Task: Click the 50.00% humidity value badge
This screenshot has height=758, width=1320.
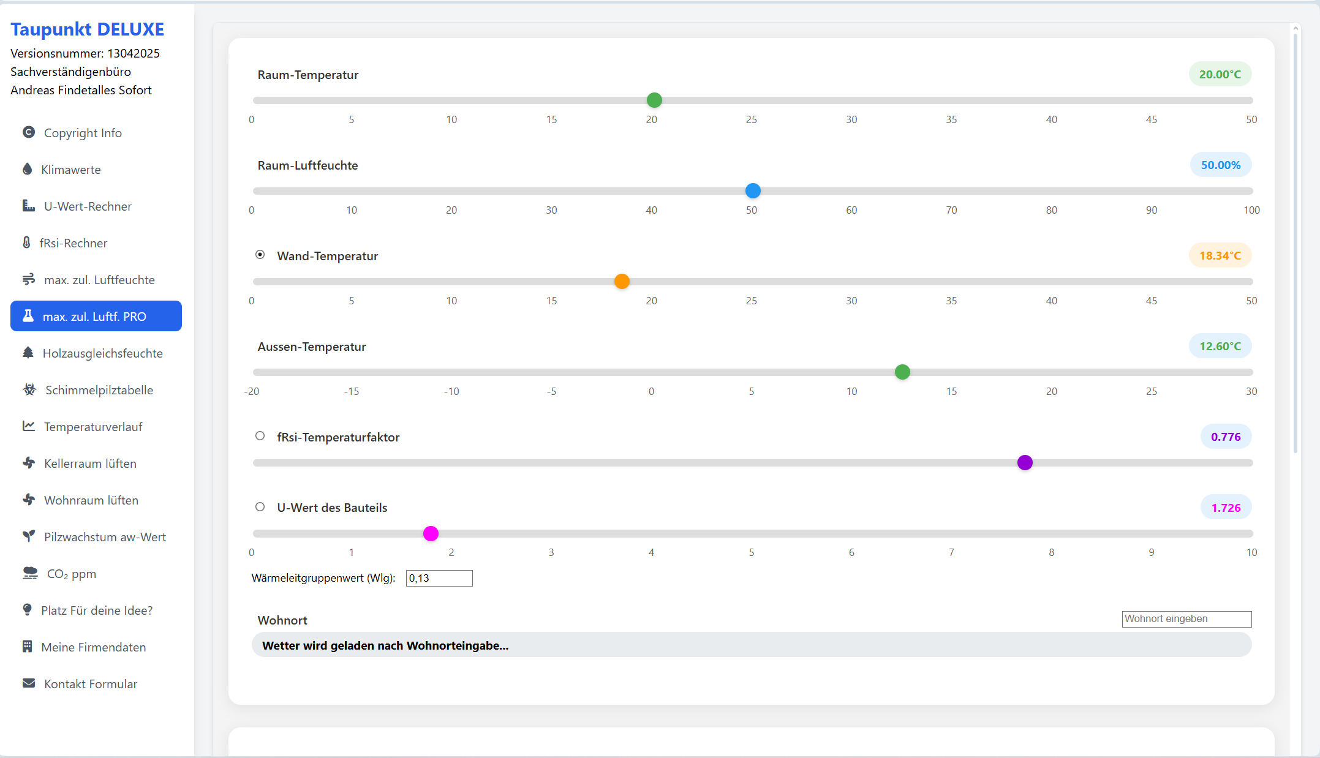Action: [1220, 165]
